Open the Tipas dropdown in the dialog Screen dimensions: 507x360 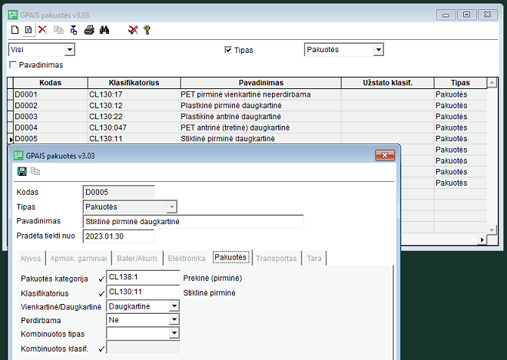tap(172, 206)
